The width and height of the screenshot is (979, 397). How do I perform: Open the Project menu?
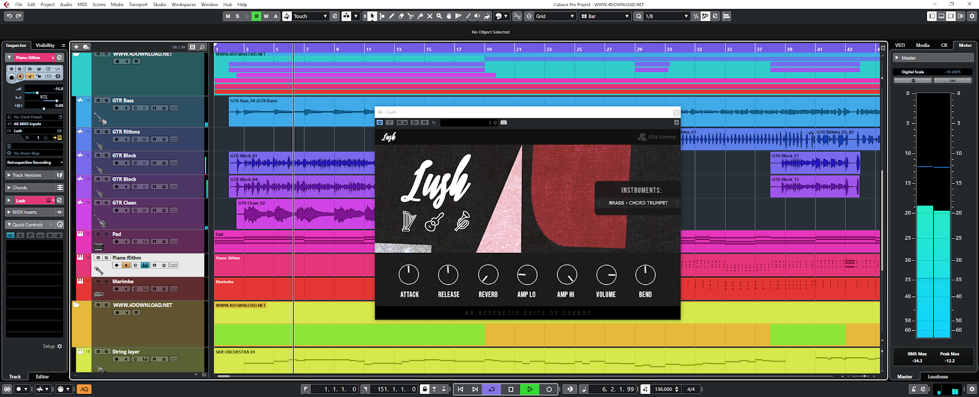tap(47, 4)
